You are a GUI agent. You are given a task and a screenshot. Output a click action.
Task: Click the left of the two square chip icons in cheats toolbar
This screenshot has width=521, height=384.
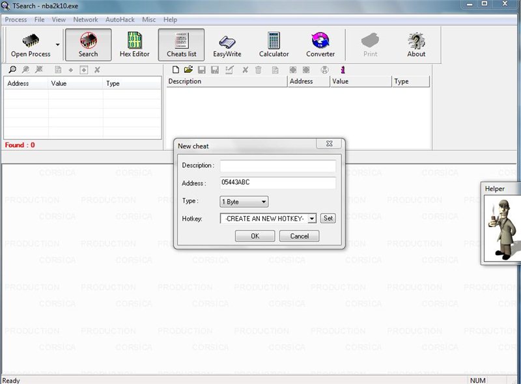click(292, 70)
